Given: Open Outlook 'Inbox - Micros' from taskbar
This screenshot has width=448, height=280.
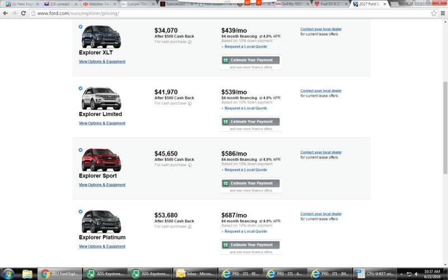Looking at the screenshot, I should [195, 274].
